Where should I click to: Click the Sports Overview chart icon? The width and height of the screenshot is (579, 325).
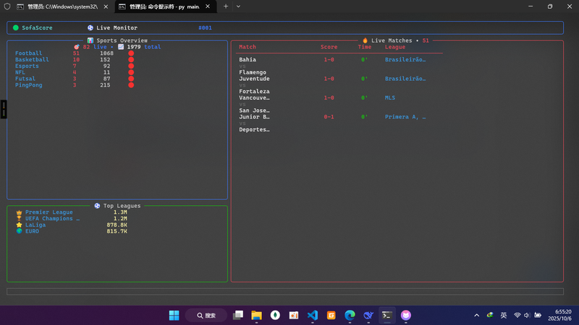pyautogui.click(x=90, y=40)
